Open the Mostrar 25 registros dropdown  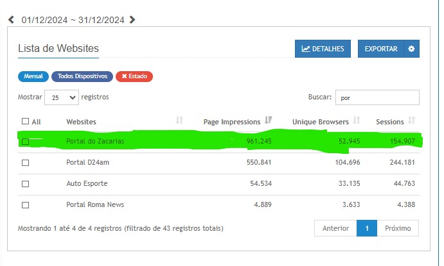pyautogui.click(x=61, y=97)
